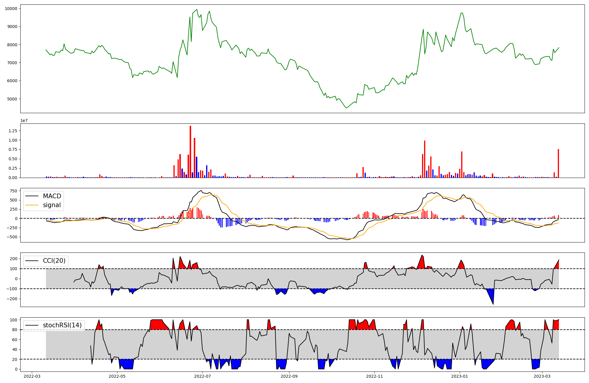Click the 2022-11 date tick label

374,376
